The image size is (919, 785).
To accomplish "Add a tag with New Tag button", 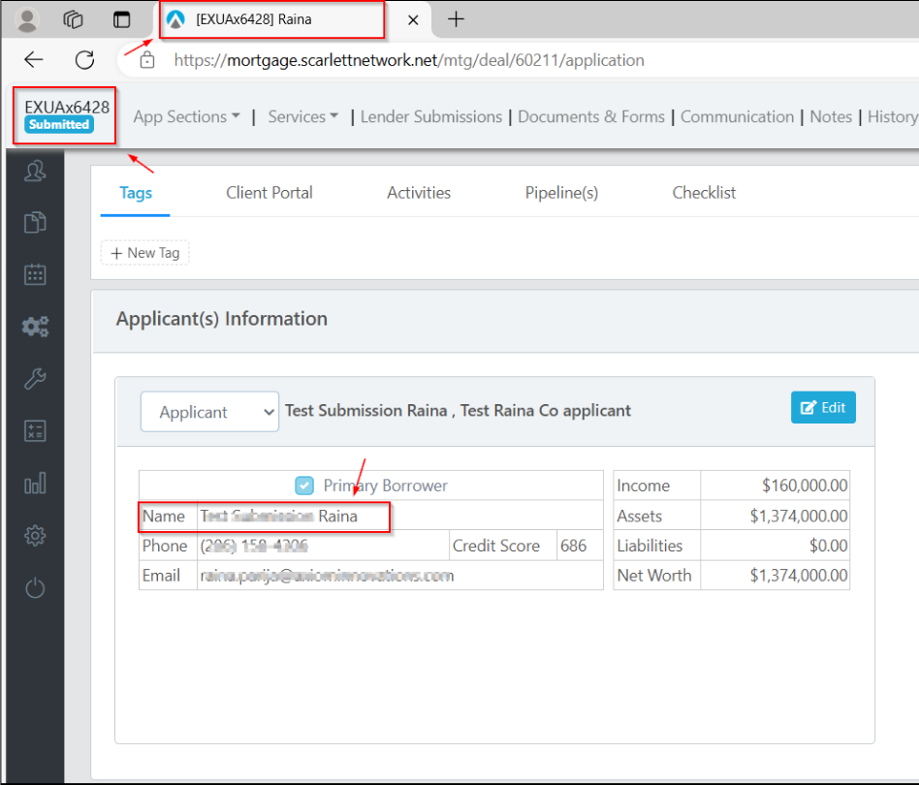I will point(145,253).
